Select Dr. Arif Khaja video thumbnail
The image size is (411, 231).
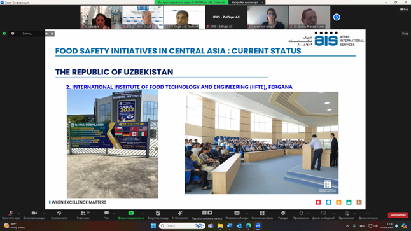185,17
